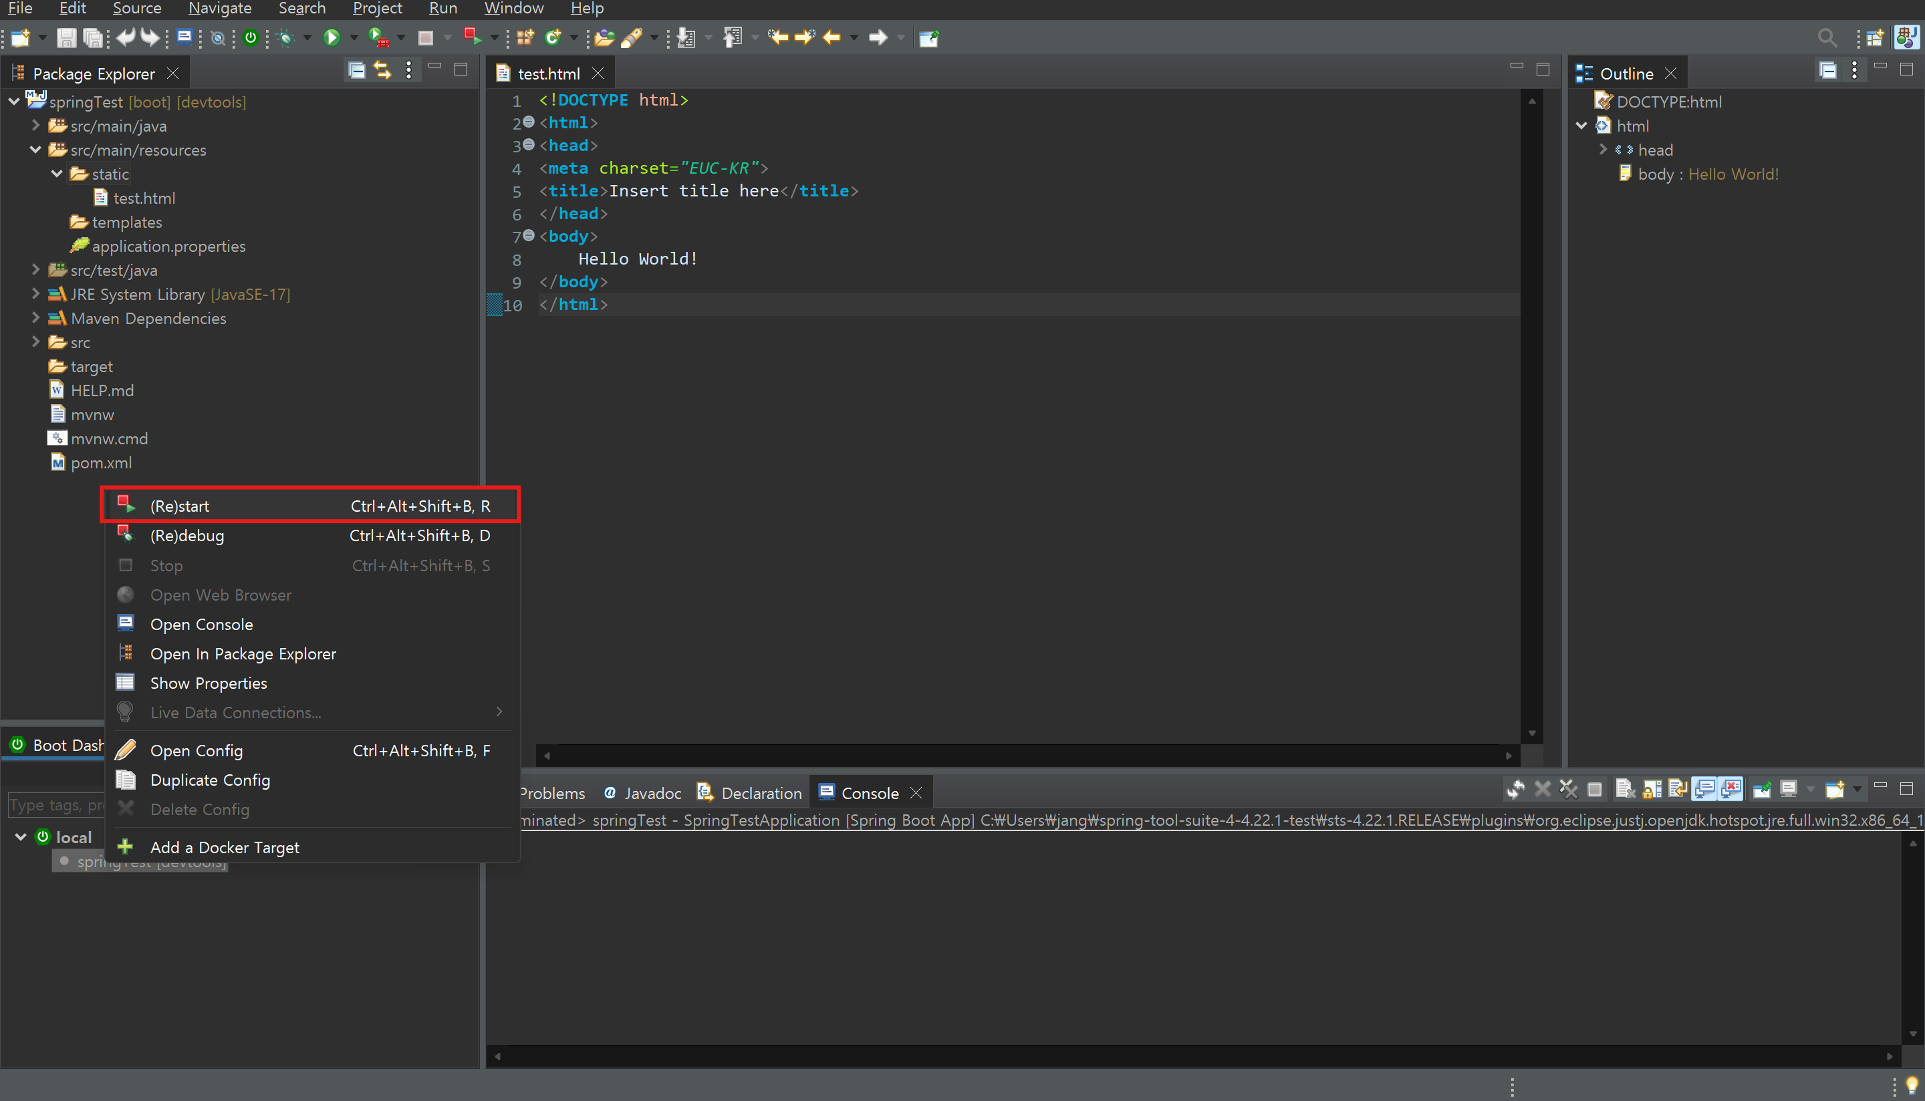Click the green Run toolbar icon
The image size is (1925, 1101).
pyautogui.click(x=332, y=37)
